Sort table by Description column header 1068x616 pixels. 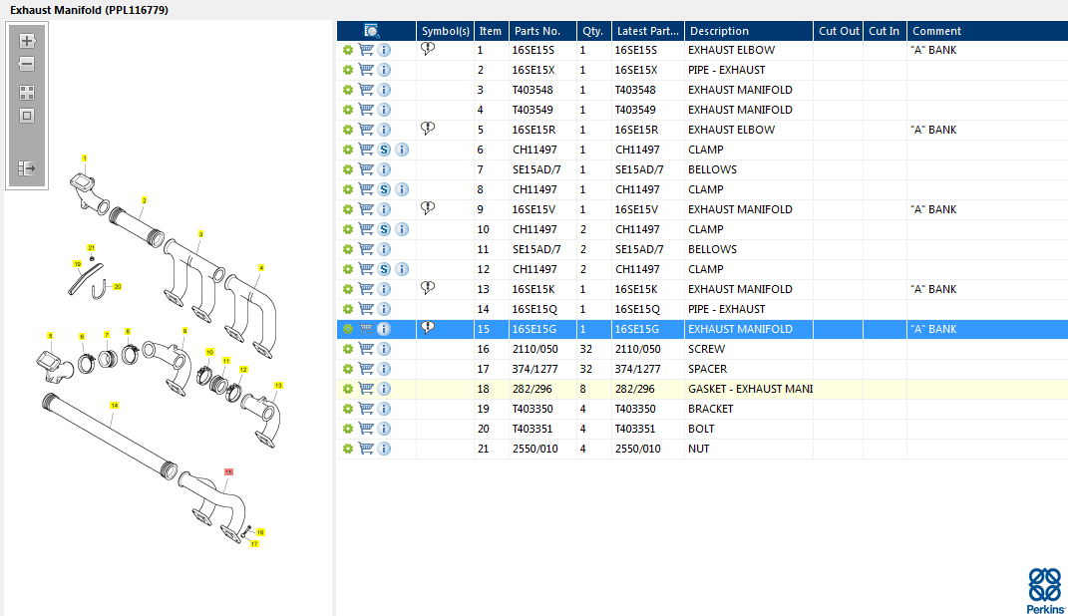748,31
